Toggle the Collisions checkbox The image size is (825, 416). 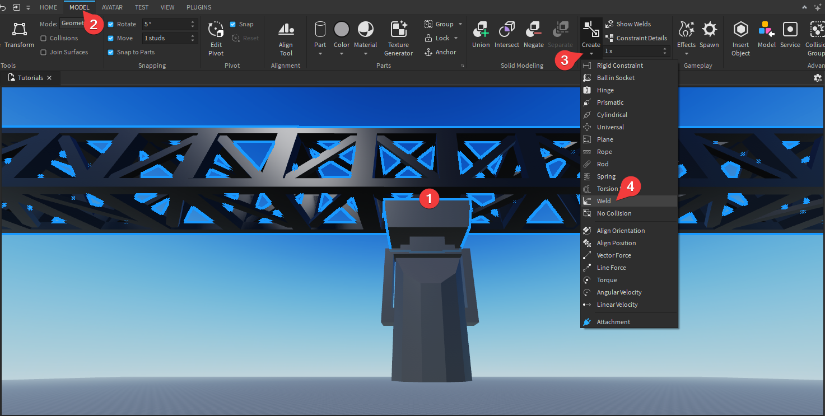pyautogui.click(x=44, y=38)
